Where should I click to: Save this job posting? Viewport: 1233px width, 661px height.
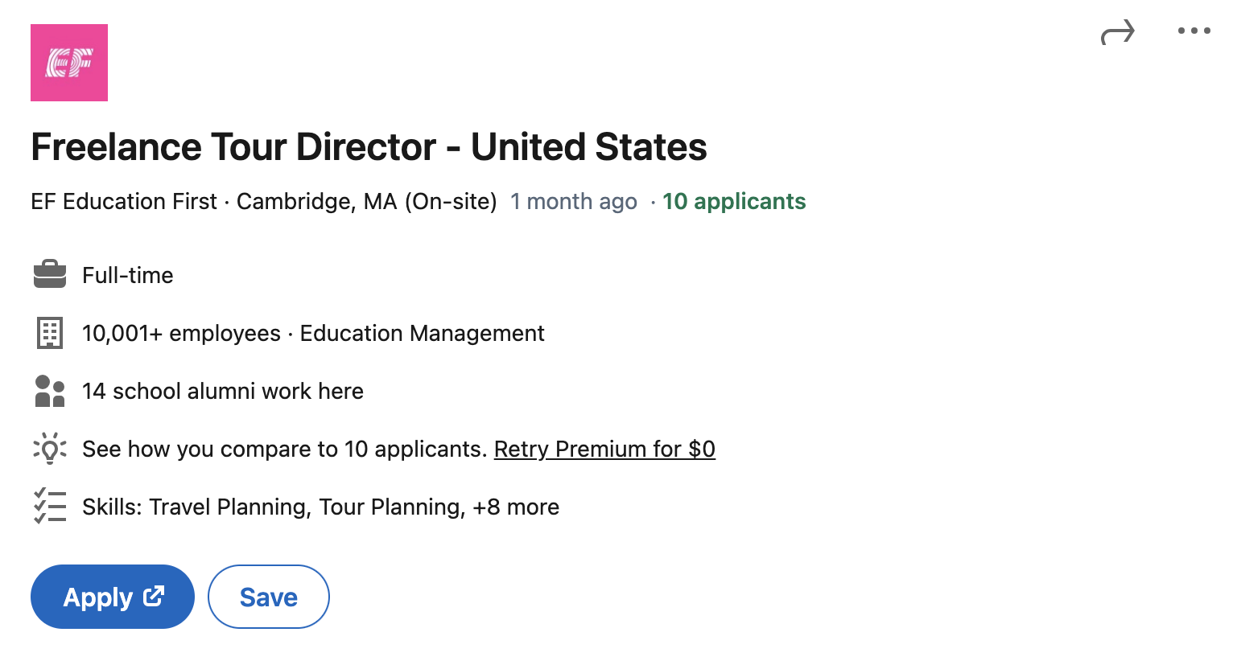point(269,597)
